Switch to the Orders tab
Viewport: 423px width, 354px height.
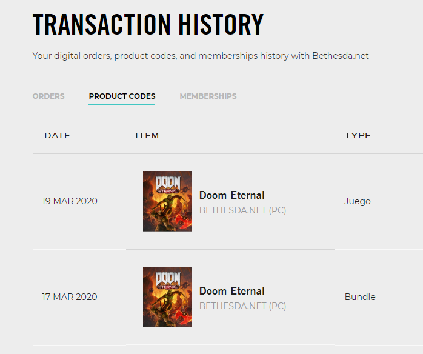pos(48,96)
